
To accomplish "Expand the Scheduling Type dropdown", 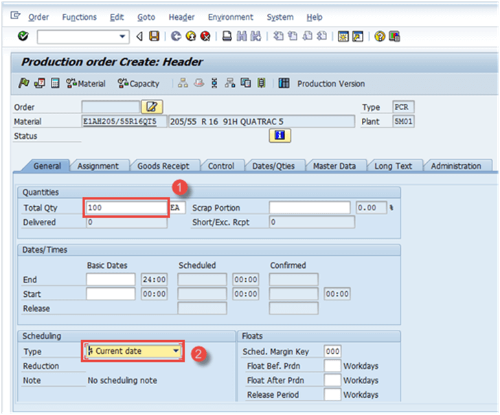I will [x=177, y=351].
